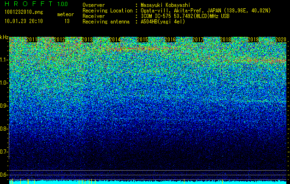Click the 'Ovserver' field label

point(94,5)
